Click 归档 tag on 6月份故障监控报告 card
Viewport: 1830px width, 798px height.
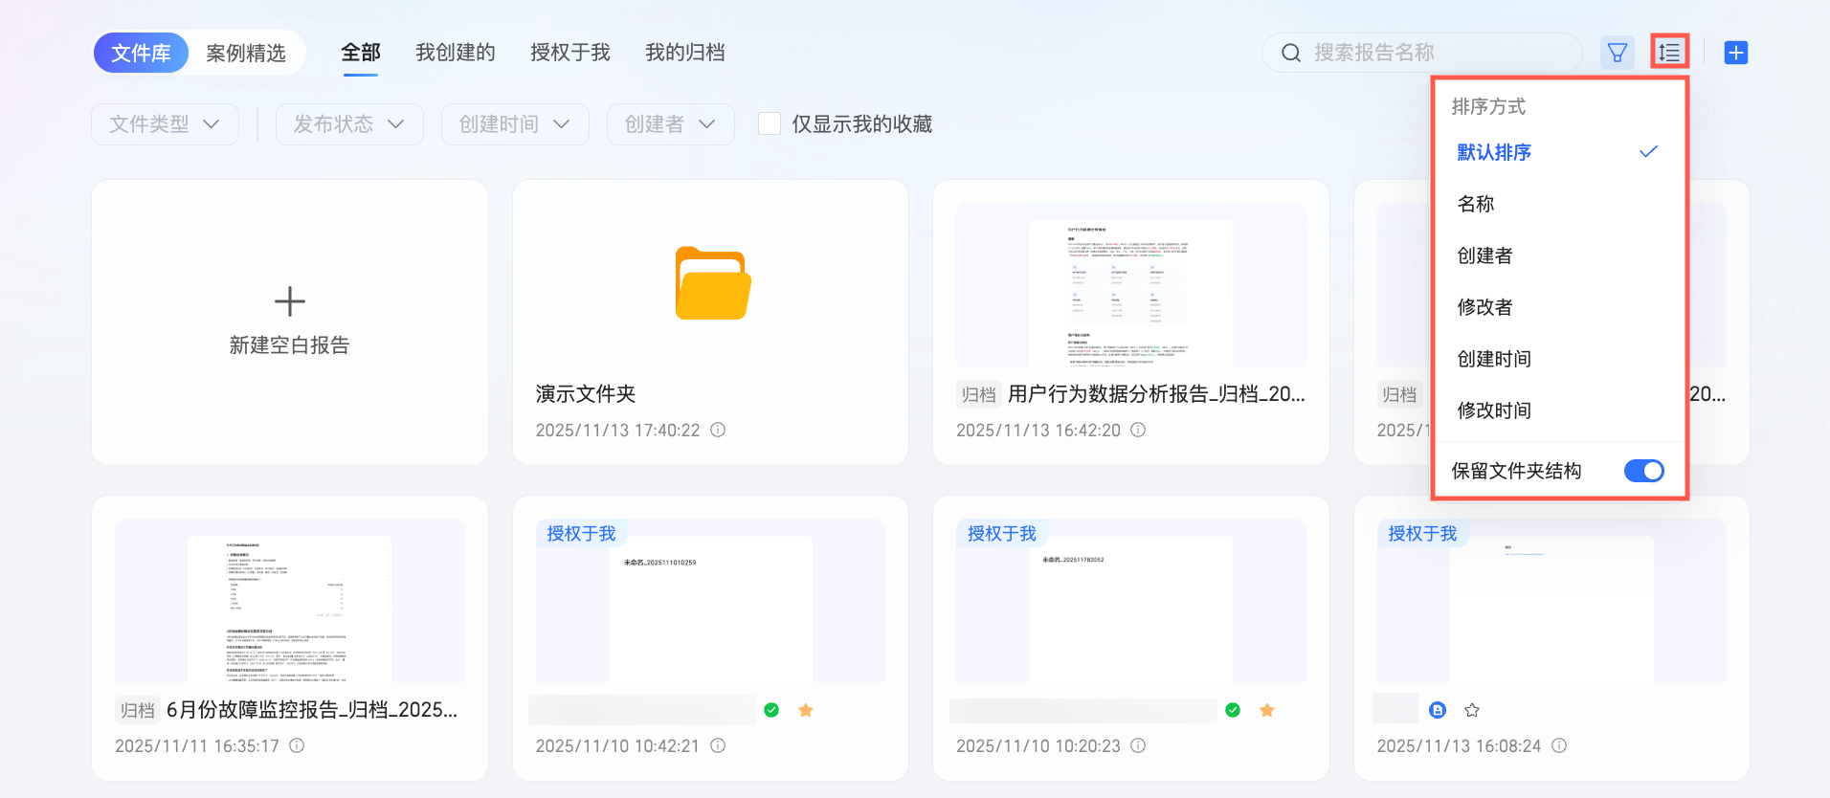(138, 710)
